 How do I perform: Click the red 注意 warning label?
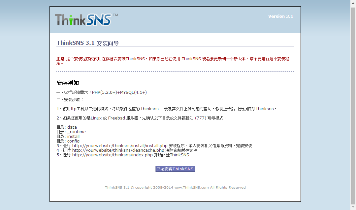[x=60, y=59]
